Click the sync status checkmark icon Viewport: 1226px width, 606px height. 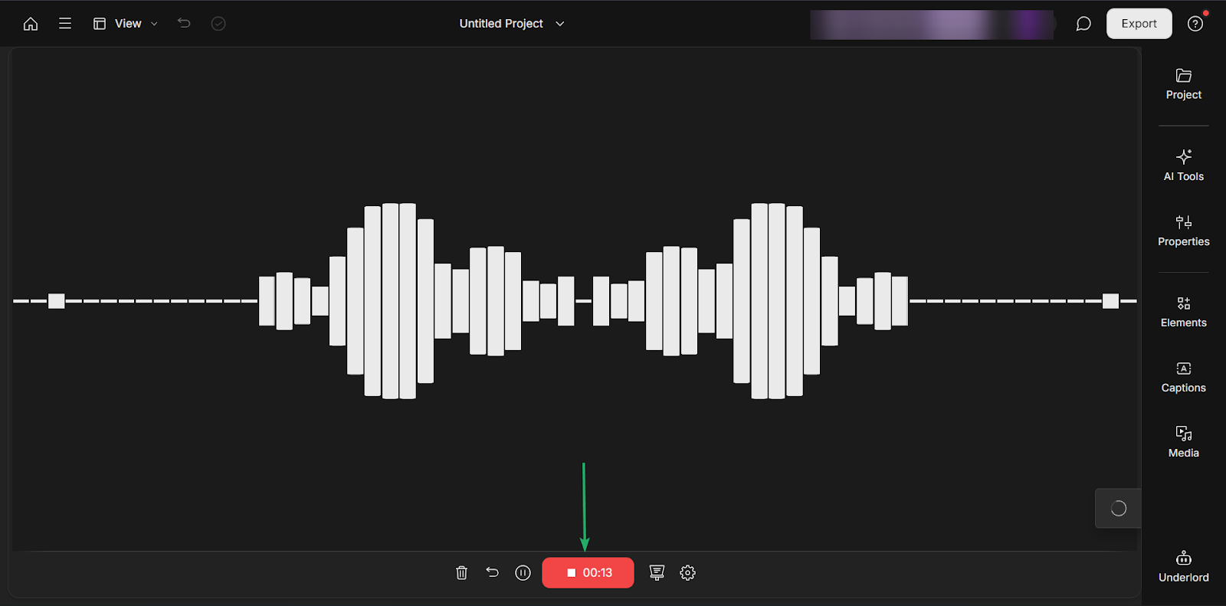pyautogui.click(x=218, y=24)
